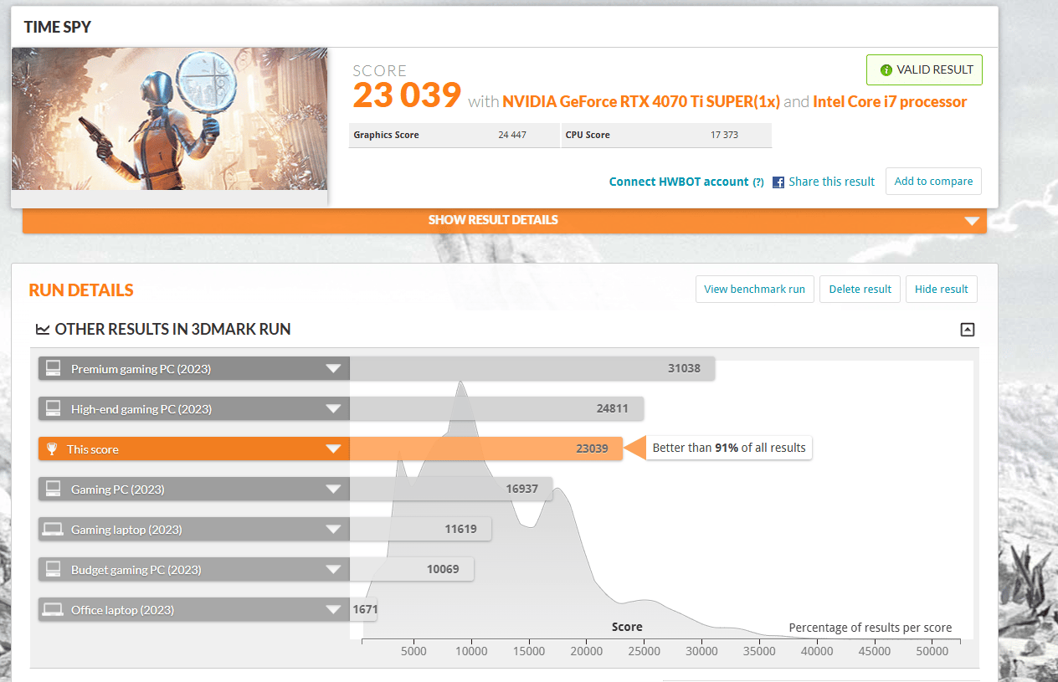
Task: Click the Facebook icon beside Share this result
Action: click(778, 182)
